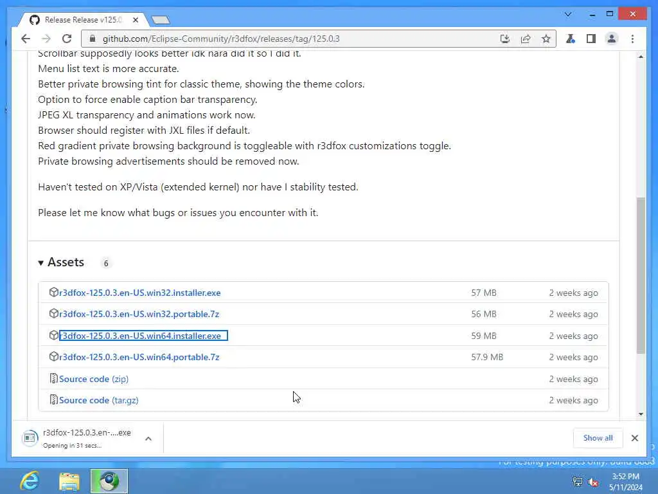658x494 pixels.
Task: Click the scrollbar down arrow
Action: [641, 414]
